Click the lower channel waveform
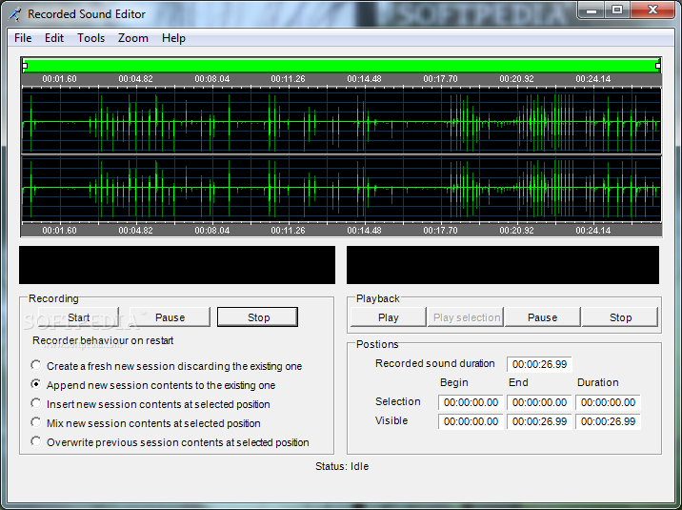 [x=341, y=189]
